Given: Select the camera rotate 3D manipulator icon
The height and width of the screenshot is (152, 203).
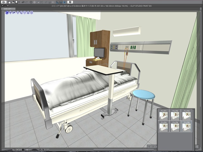Looking at the screenshot, I should [x=7, y=13].
